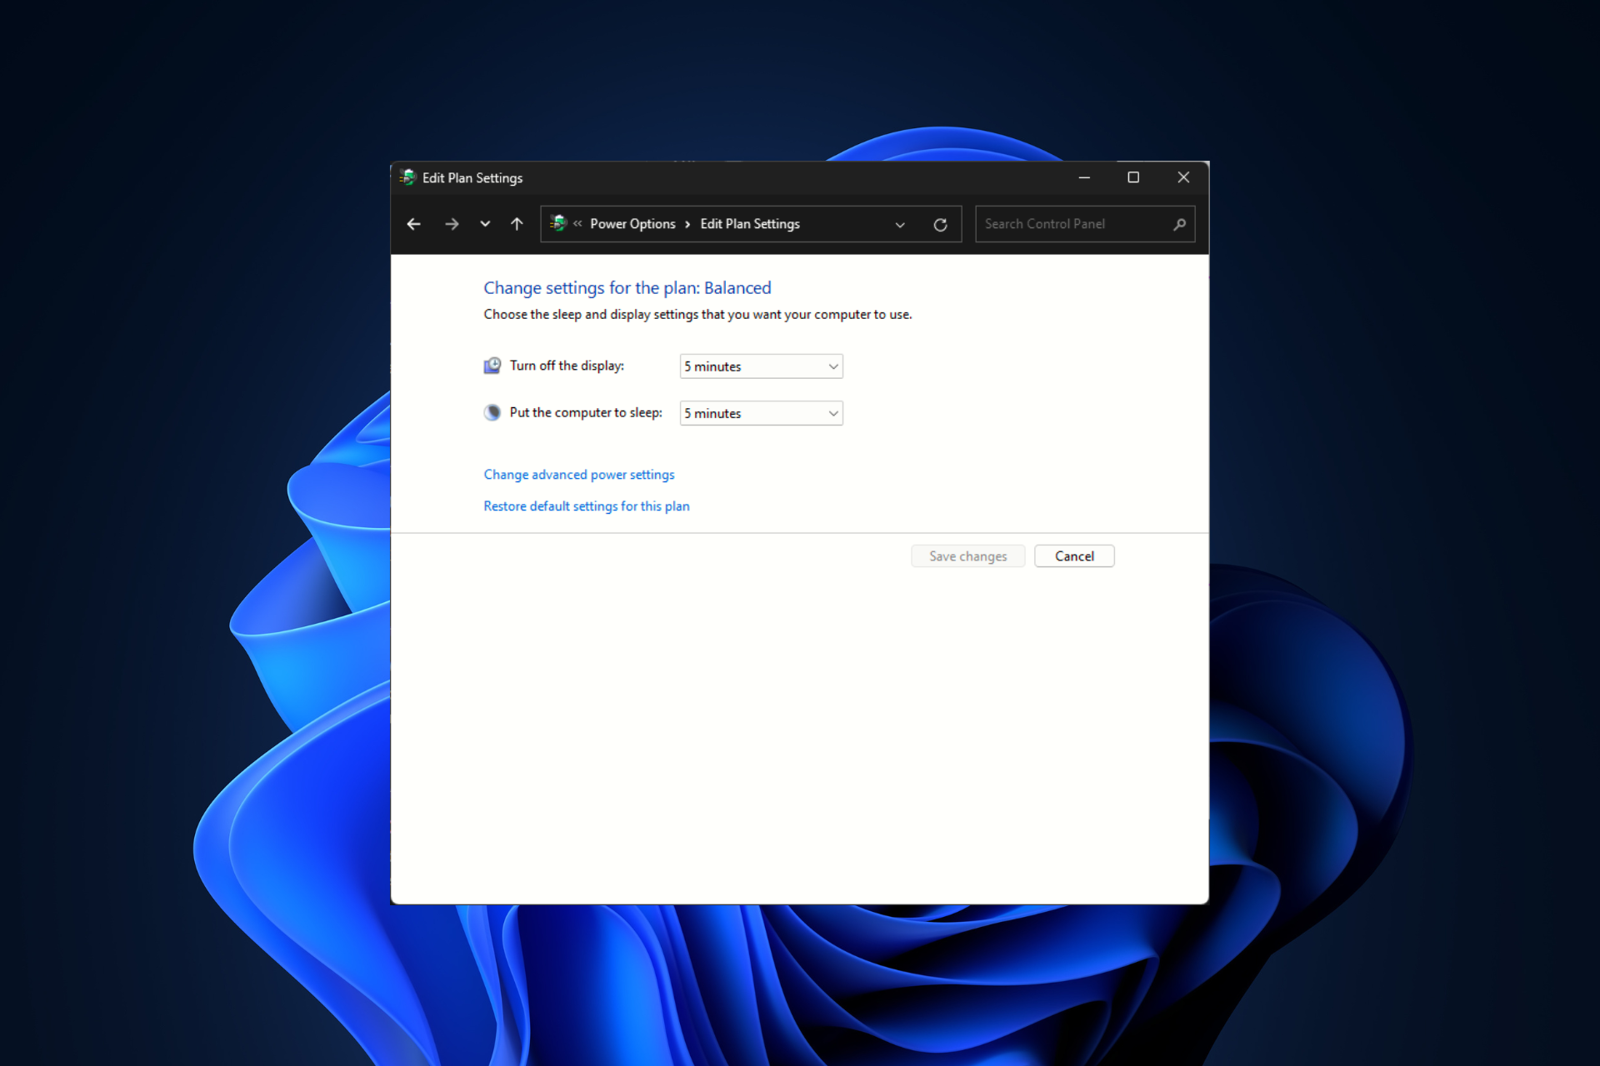The width and height of the screenshot is (1600, 1066).
Task: Open the recent locations chevron
Action: point(485,224)
